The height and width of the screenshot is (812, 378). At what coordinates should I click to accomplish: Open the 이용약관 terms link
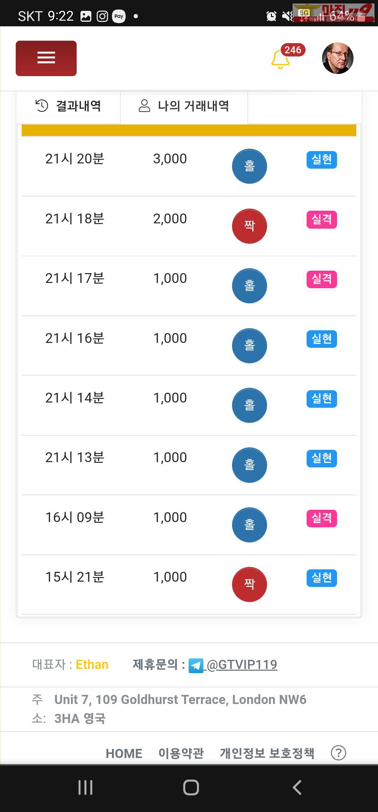click(181, 753)
